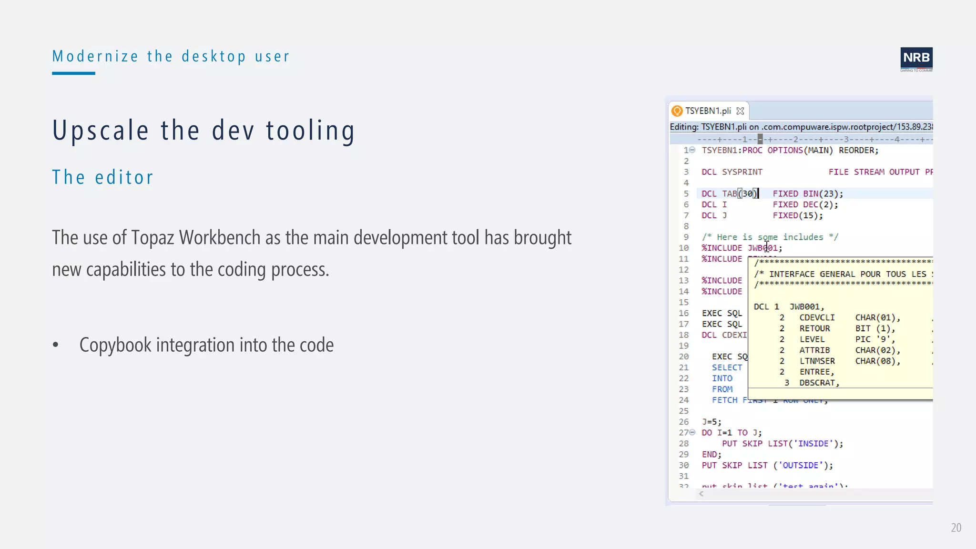976x549 pixels.
Task: Click slide page number 20
Action: [x=956, y=528]
